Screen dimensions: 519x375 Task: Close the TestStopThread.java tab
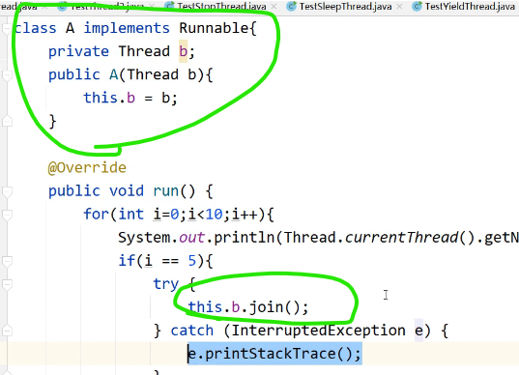[274, 7]
